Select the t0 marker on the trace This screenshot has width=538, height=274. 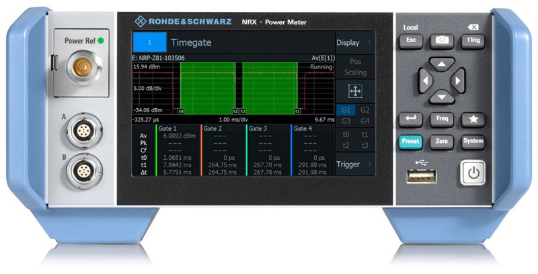point(181,111)
